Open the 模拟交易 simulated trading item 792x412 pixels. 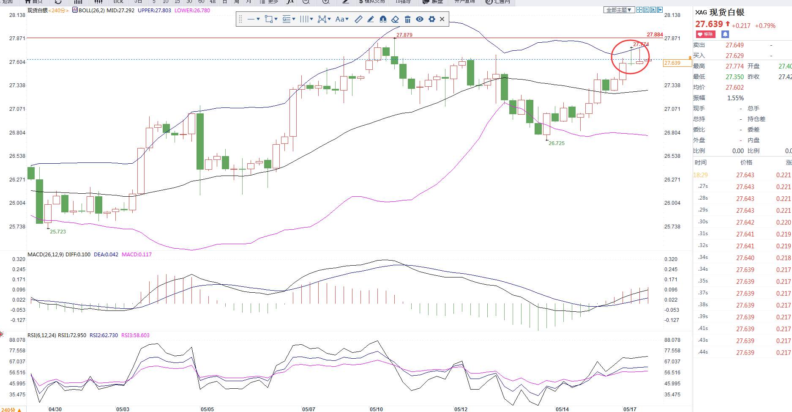[x=372, y=2]
